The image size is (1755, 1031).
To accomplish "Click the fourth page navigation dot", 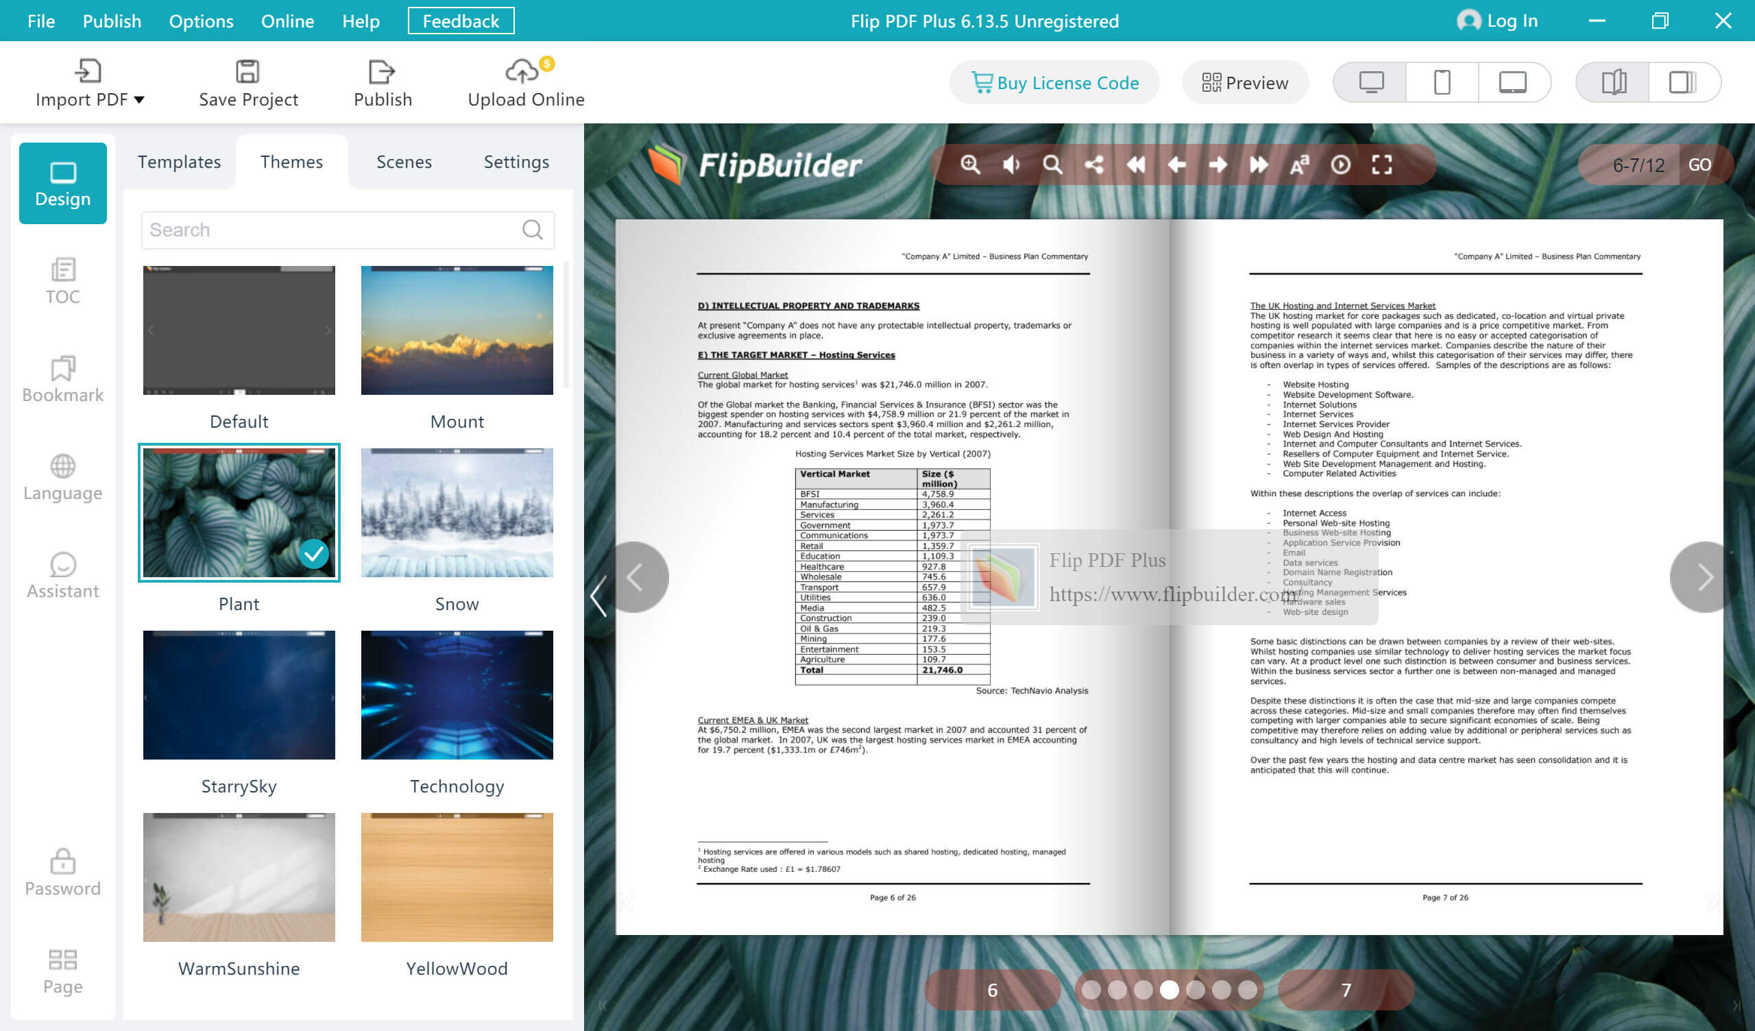I will pos(1170,989).
